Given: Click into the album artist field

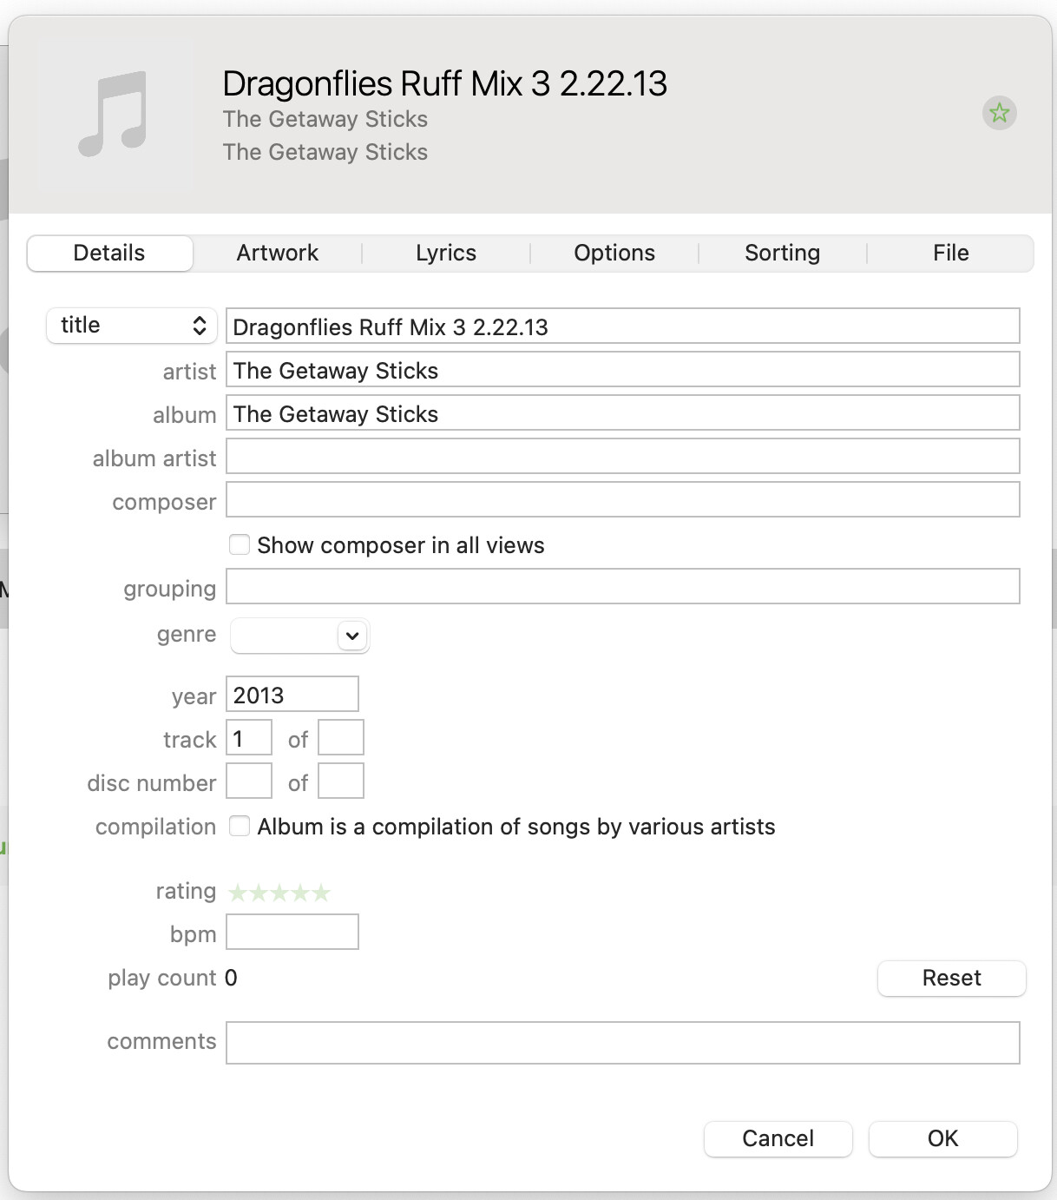Looking at the screenshot, I should (622, 457).
